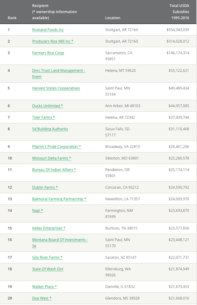Click location Newellton, LA 71357
This screenshot has height=305, width=197.
123,199
